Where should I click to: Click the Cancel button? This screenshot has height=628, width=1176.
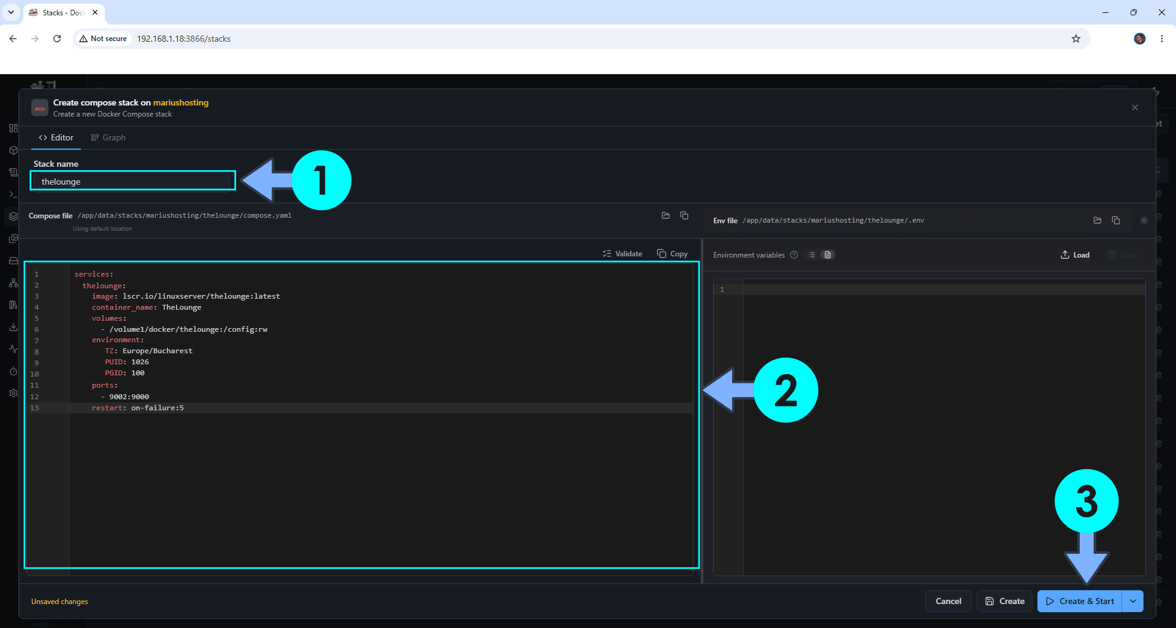coord(948,601)
